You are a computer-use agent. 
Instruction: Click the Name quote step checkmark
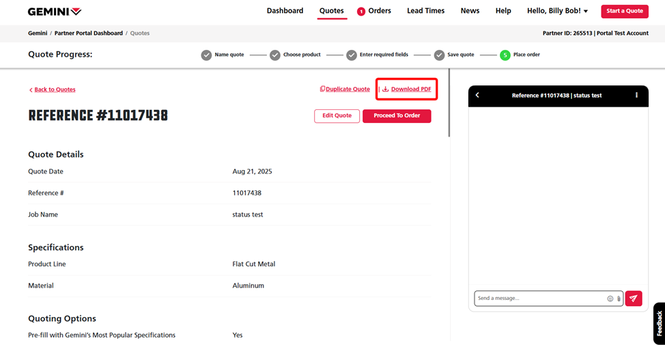[206, 55]
